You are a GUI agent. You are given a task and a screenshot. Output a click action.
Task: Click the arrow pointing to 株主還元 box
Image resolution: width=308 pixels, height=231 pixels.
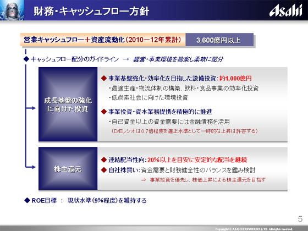[31, 167]
